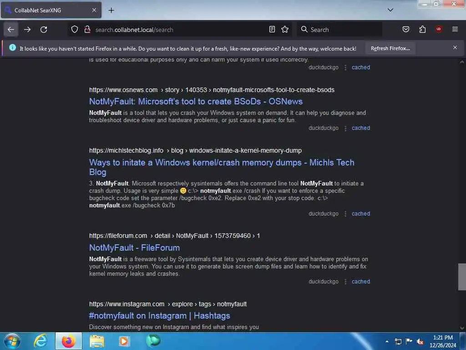
Task: Select the CollabNet SearXNG tab
Action: click(51, 10)
